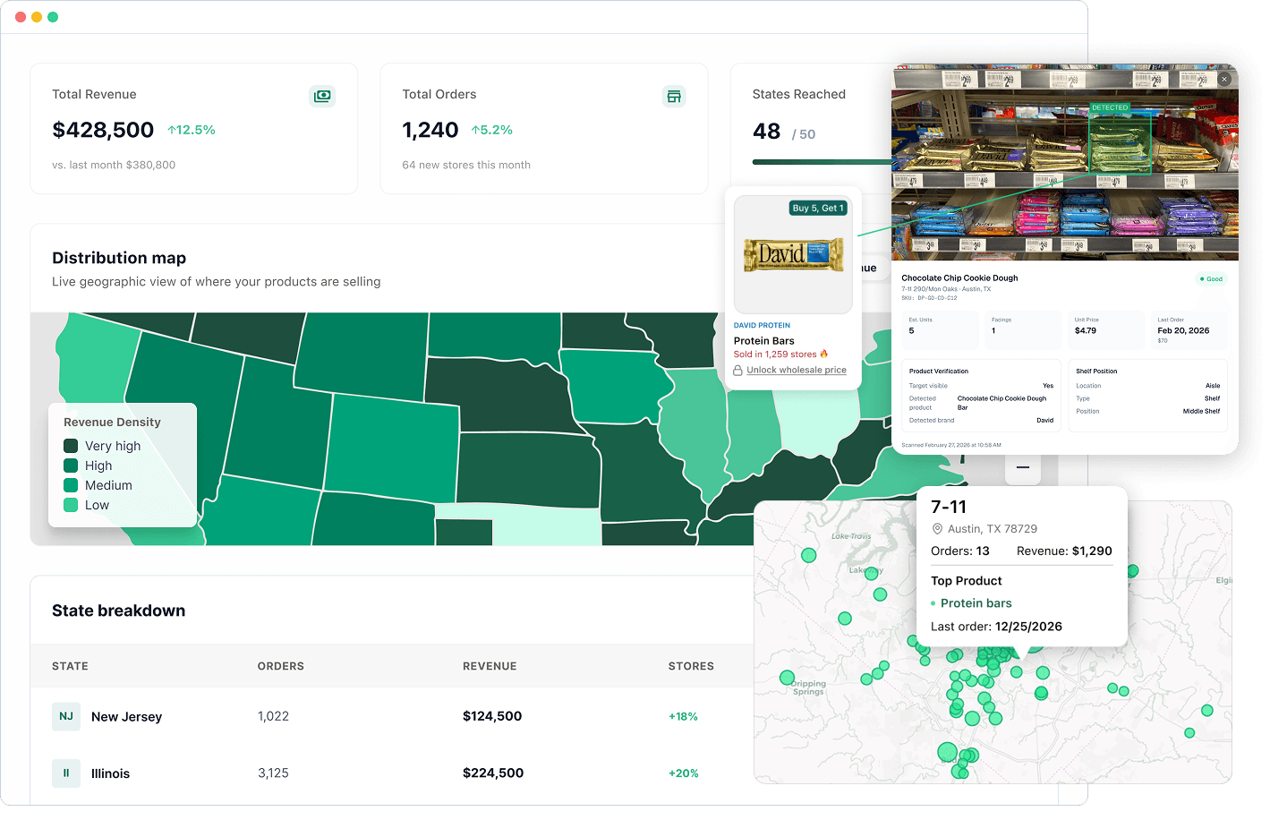Click the David Protein Bars product thumbnail

tap(792, 253)
